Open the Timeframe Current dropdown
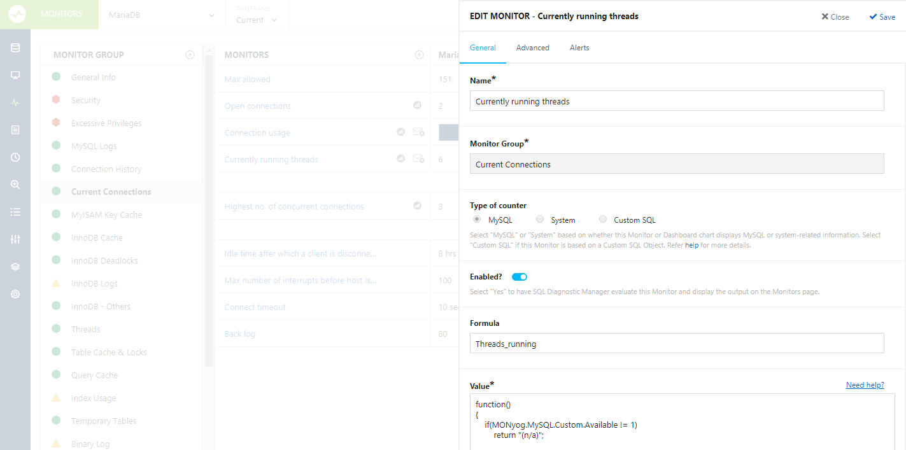The width and height of the screenshot is (906, 450). click(257, 20)
